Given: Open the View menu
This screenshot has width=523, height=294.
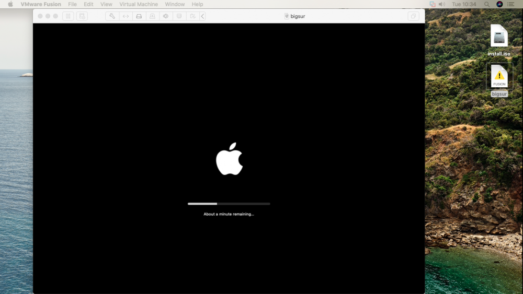Looking at the screenshot, I should coord(106,4).
